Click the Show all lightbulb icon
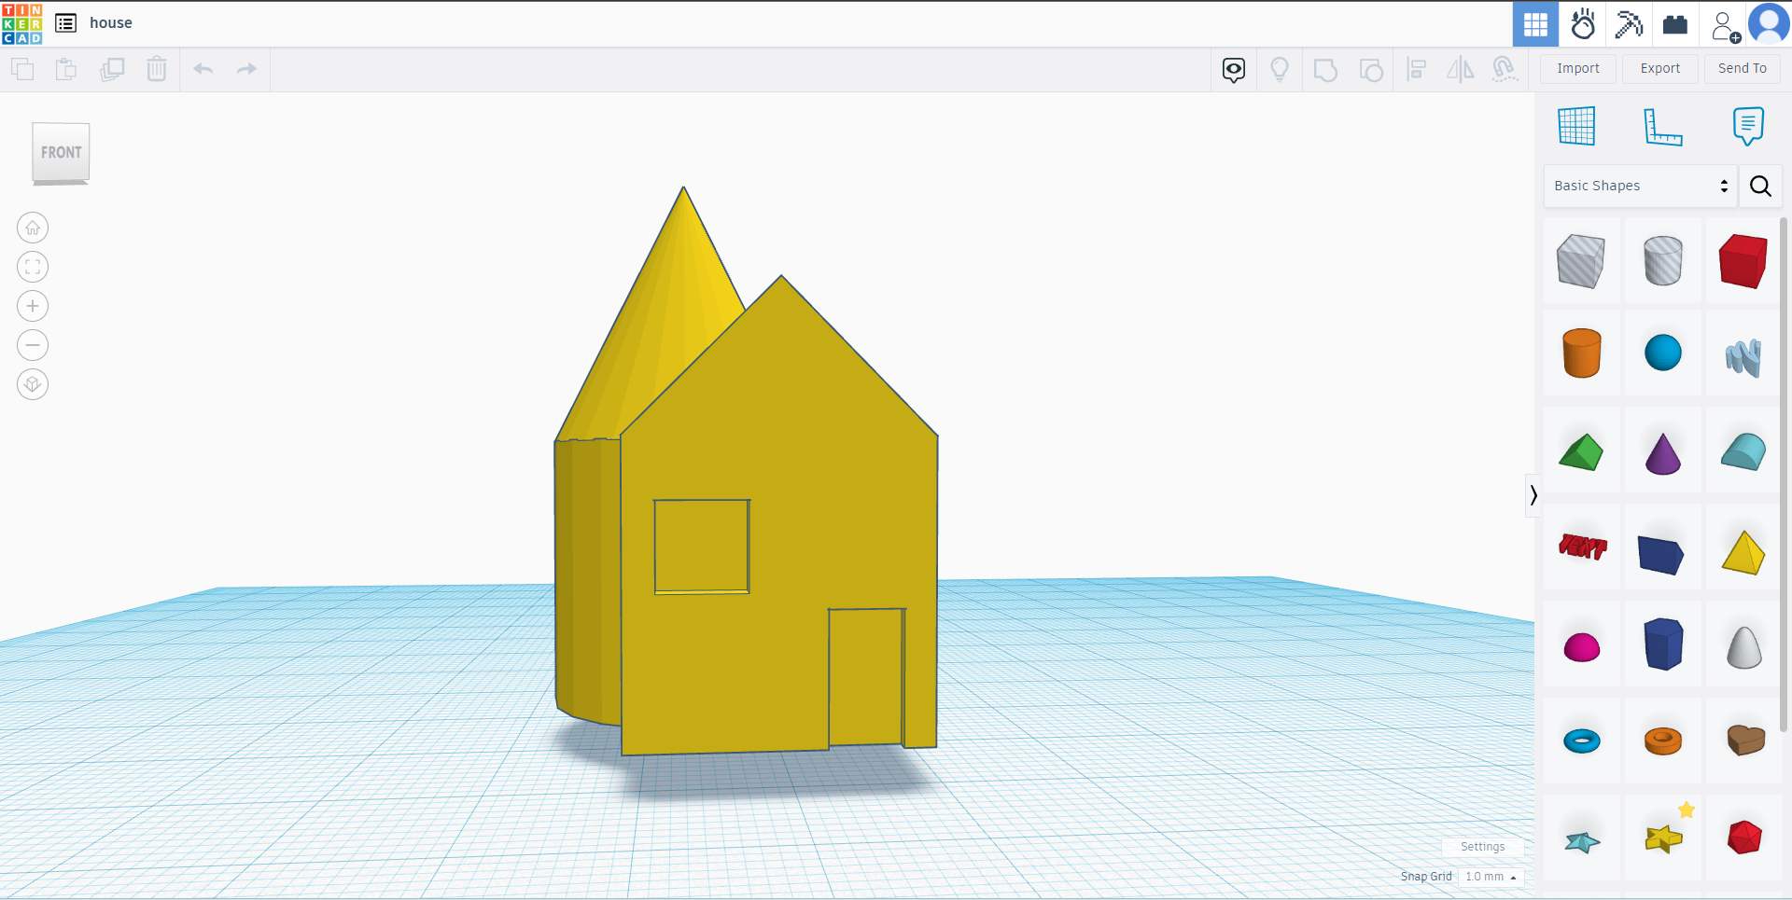This screenshot has width=1792, height=900. coord(1280,70)
